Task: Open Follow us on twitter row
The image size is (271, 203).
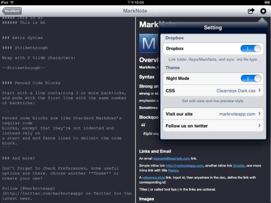Action: (x=213, y=126)
